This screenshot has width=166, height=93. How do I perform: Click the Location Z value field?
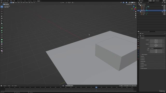click(x=156, y=42)
